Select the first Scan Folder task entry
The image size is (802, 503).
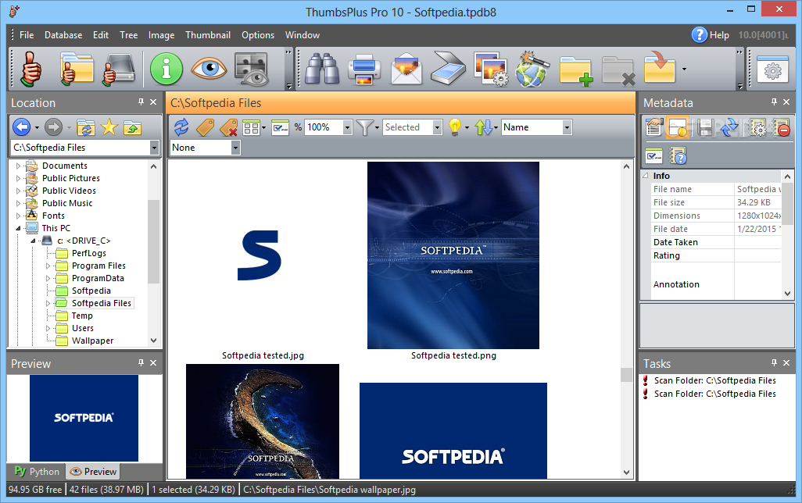click(x=714, y=381)
